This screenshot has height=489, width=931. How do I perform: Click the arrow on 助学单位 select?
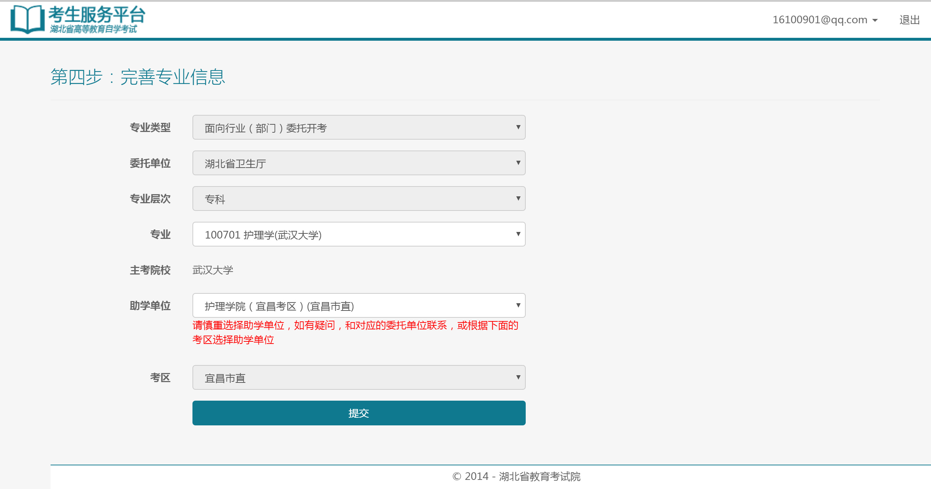(518, 305)
